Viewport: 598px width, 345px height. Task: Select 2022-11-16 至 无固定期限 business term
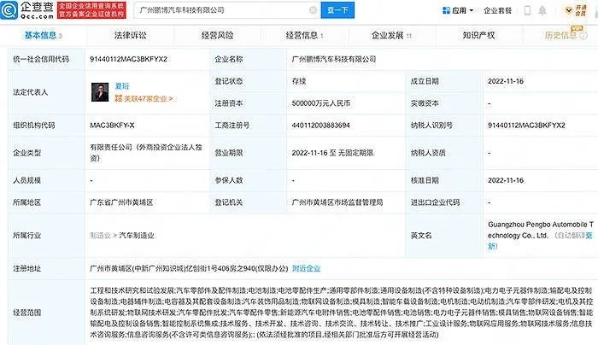(332, 153)
